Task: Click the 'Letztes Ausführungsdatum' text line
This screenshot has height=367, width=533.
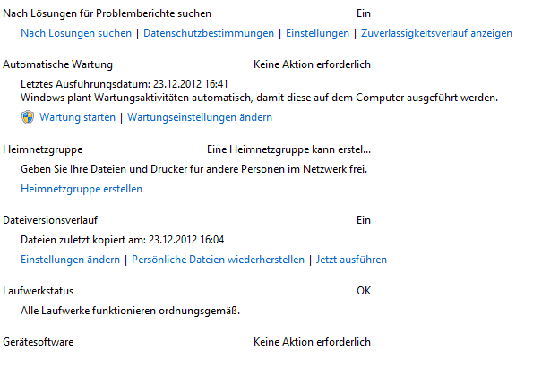Action: 125,84
